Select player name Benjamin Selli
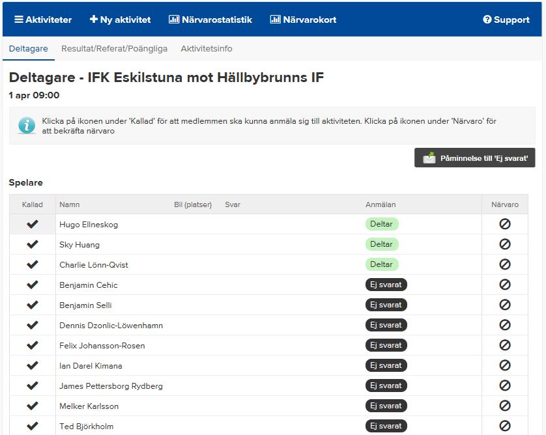This screenshot has height=435, width=546. tap(85, 305)
